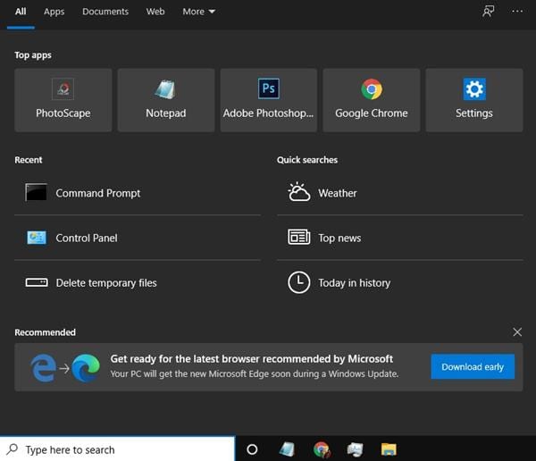
Task: Click the feedback icon in search header
Action: pos(488,12)
